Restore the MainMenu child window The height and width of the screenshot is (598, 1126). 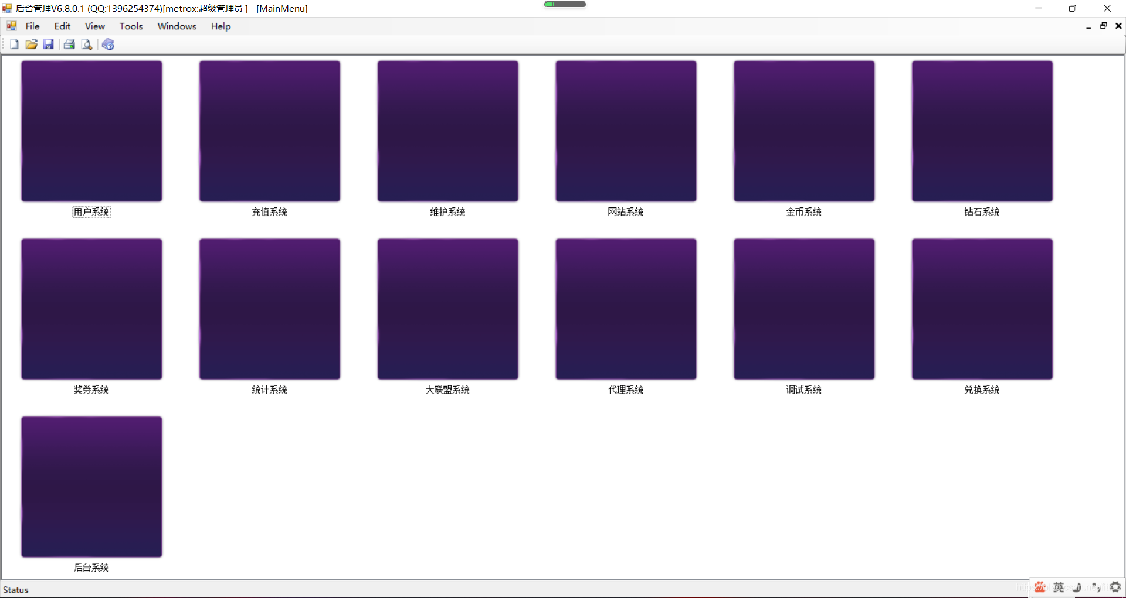click(1104, 26)
